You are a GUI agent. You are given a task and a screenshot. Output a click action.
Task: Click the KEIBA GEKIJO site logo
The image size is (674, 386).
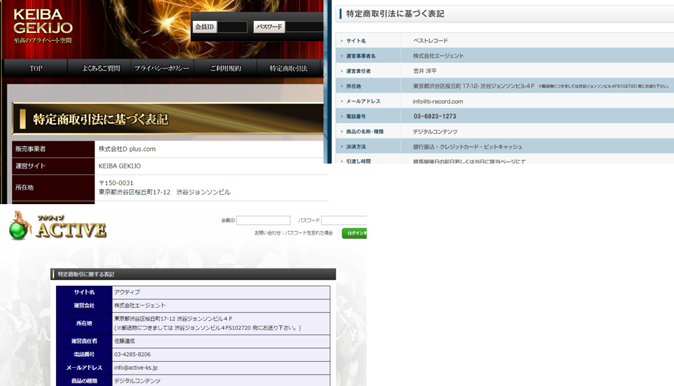tap(43, 25)
